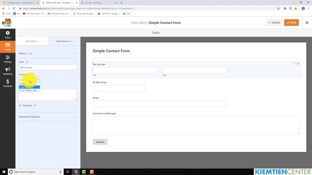Click Label help icon
312x175 pixels.
(27, 62)
